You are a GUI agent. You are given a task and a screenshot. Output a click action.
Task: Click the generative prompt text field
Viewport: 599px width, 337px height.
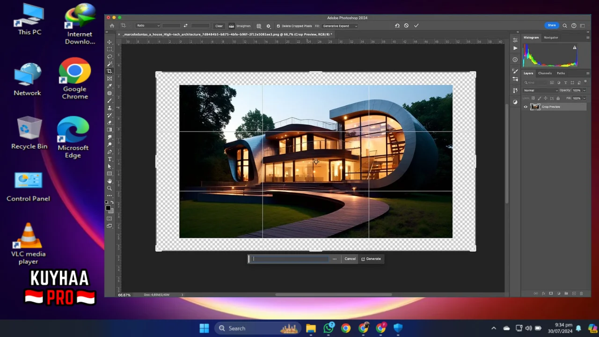(x=290, y=259)
